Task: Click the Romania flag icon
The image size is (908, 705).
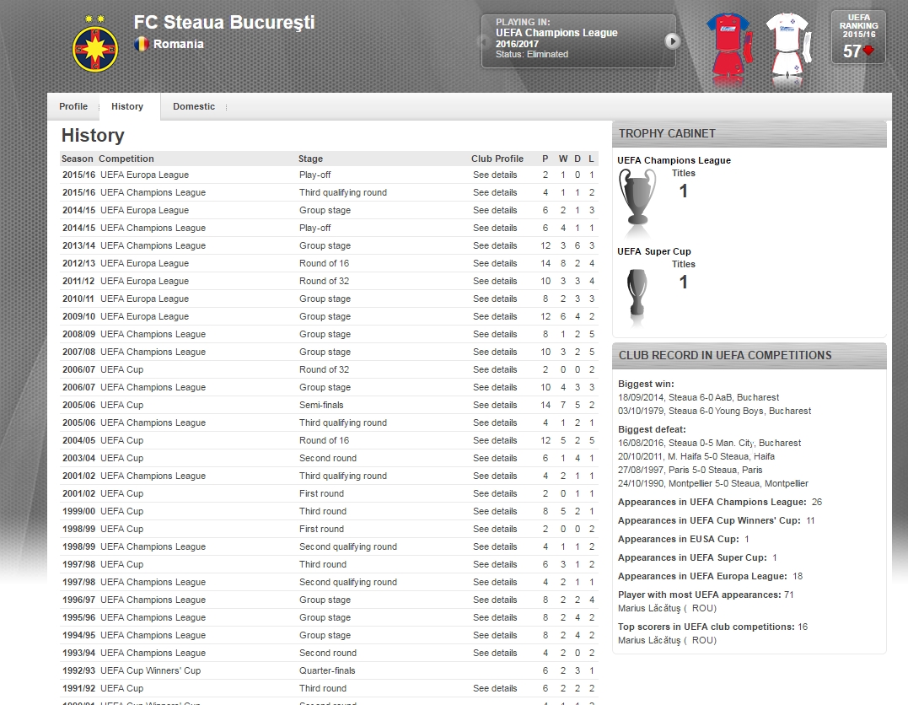Action: pyautogui.click(x=142, y=44)
